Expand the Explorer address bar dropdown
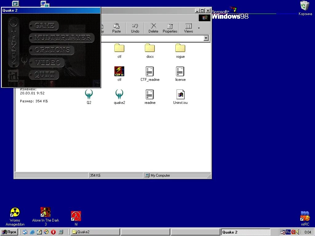Screen dimensions: 315x236 click(206, 38)
